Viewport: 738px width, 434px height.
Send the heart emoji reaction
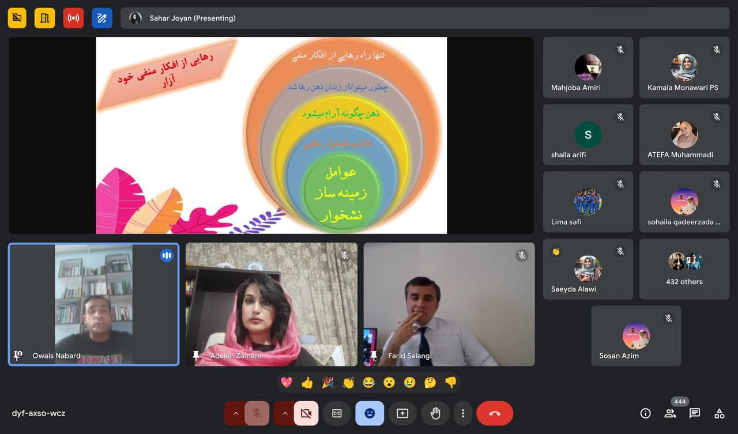pos(286,382)
